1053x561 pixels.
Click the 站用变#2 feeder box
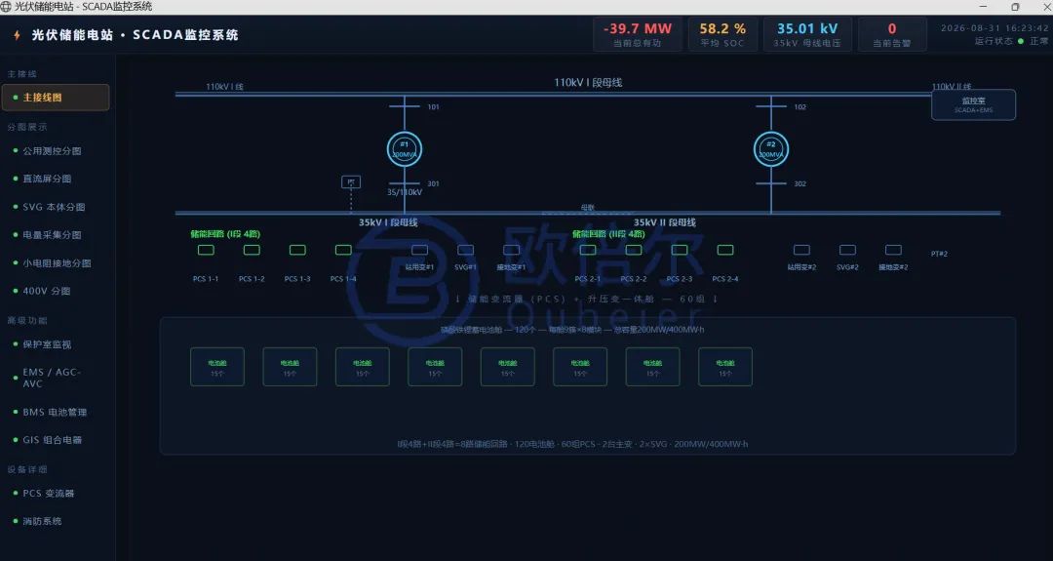click(x=801, y=250)
